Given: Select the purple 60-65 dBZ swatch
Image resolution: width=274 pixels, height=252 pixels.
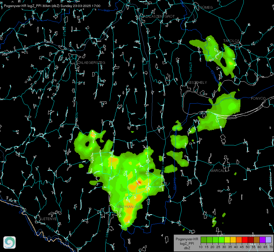Looking at the screenshot, I should click(263, 240).
